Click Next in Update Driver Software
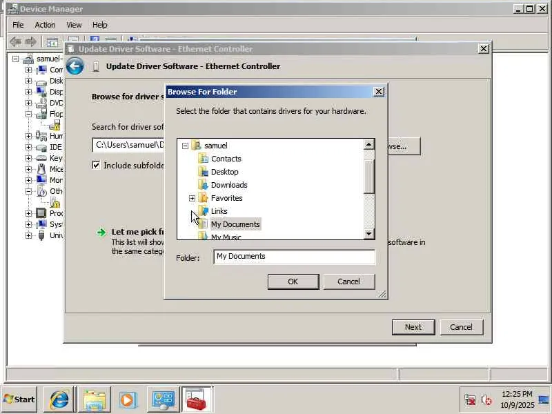The image size is (552, 414). (413, 327)
